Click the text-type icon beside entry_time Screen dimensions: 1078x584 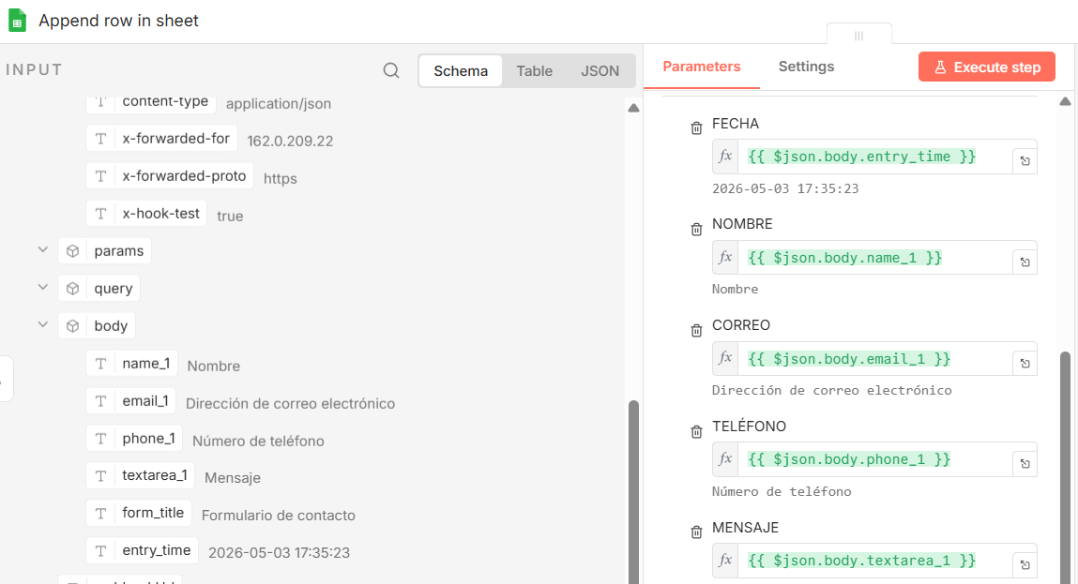100,550
